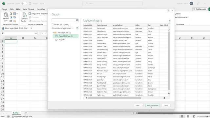Switch to Page Layout view in status bar
The width and height of the screenshot is (210, 118).
point(188,116)
